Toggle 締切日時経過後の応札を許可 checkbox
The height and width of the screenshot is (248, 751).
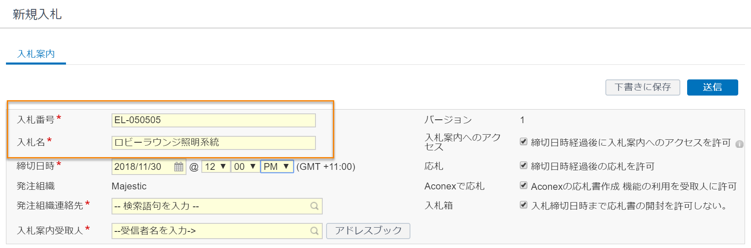[524, 165]
